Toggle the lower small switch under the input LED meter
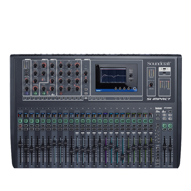 pos(27,74)
